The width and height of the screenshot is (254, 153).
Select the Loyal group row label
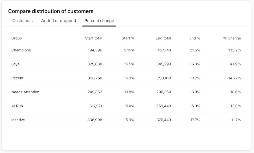(x=16, y=64)
